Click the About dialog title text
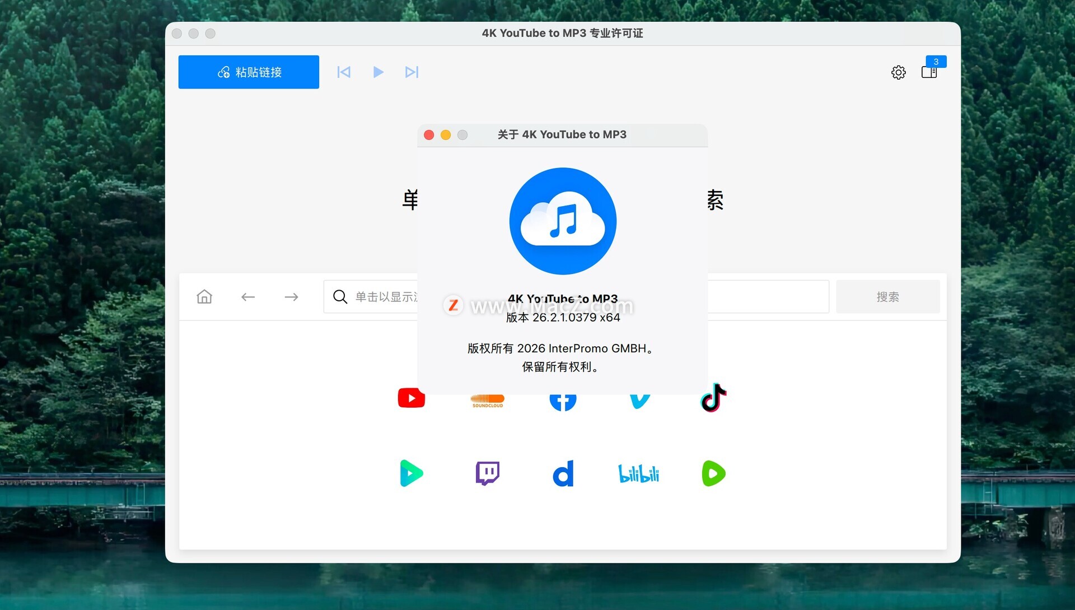The width and height of the screenshot is (1075, 610). (562, 134)
